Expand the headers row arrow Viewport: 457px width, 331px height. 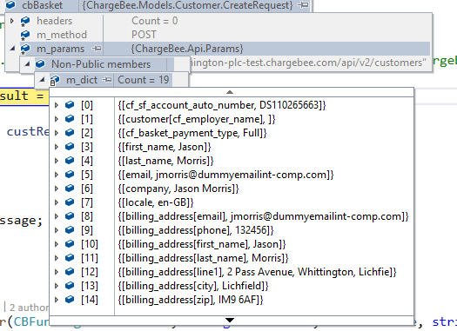(x=12, y=21)
